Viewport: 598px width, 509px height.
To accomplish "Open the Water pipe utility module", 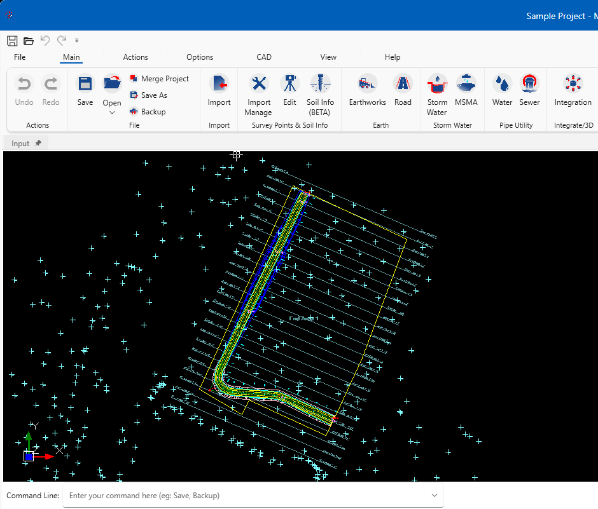I will 503,90.
